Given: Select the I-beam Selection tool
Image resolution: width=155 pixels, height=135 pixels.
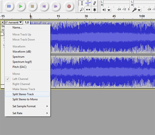Looking at the screenshot, I should [82, 3].
